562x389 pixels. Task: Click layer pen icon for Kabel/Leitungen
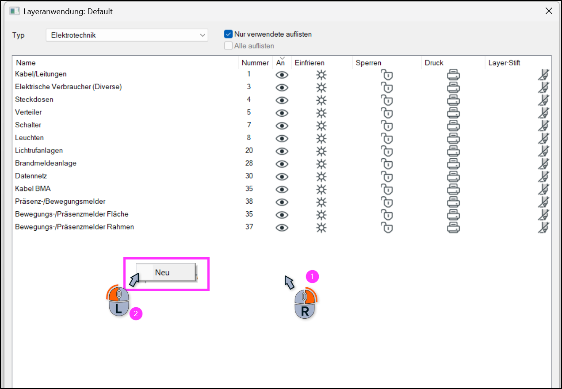pyautogui.click(x=543, y=75)
